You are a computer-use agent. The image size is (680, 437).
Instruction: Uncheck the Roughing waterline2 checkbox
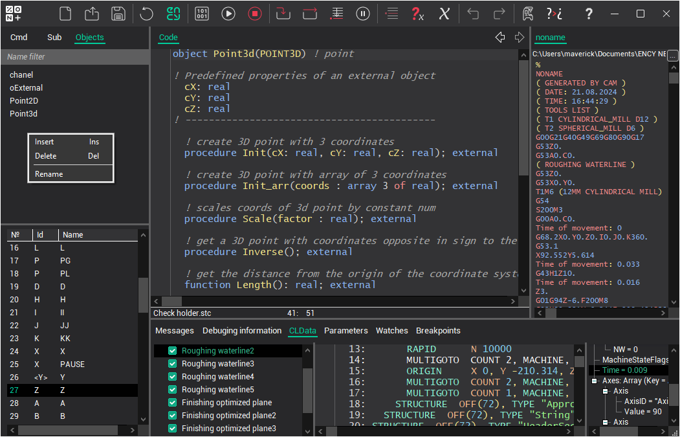173,351
